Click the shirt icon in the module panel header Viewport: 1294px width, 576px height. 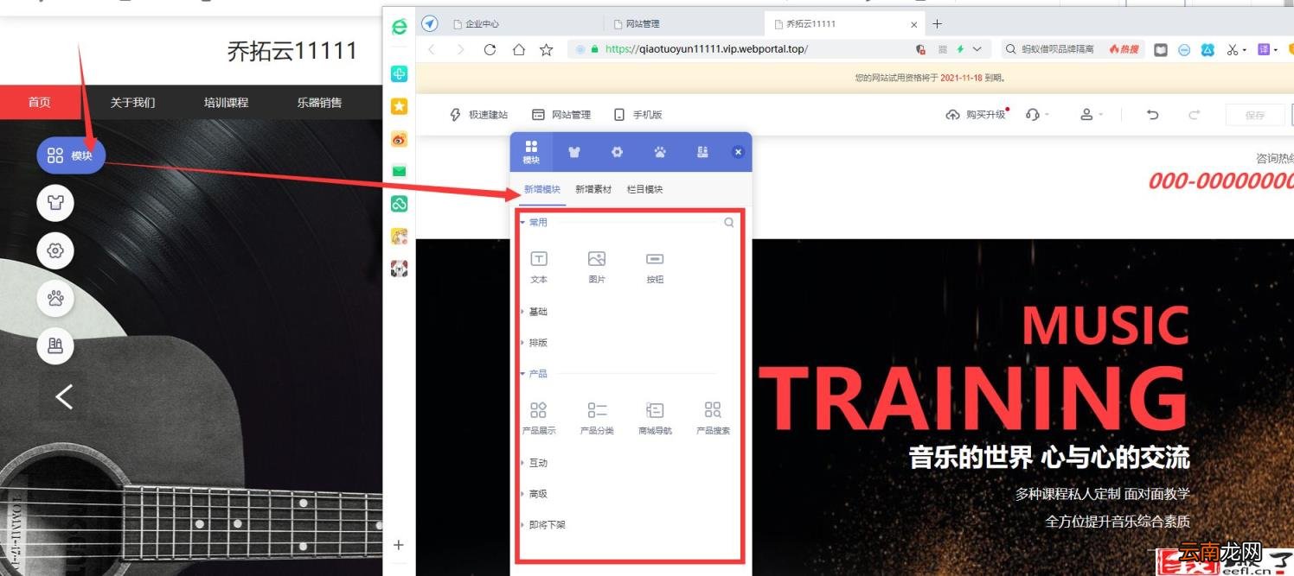click(x=573, y=152)
